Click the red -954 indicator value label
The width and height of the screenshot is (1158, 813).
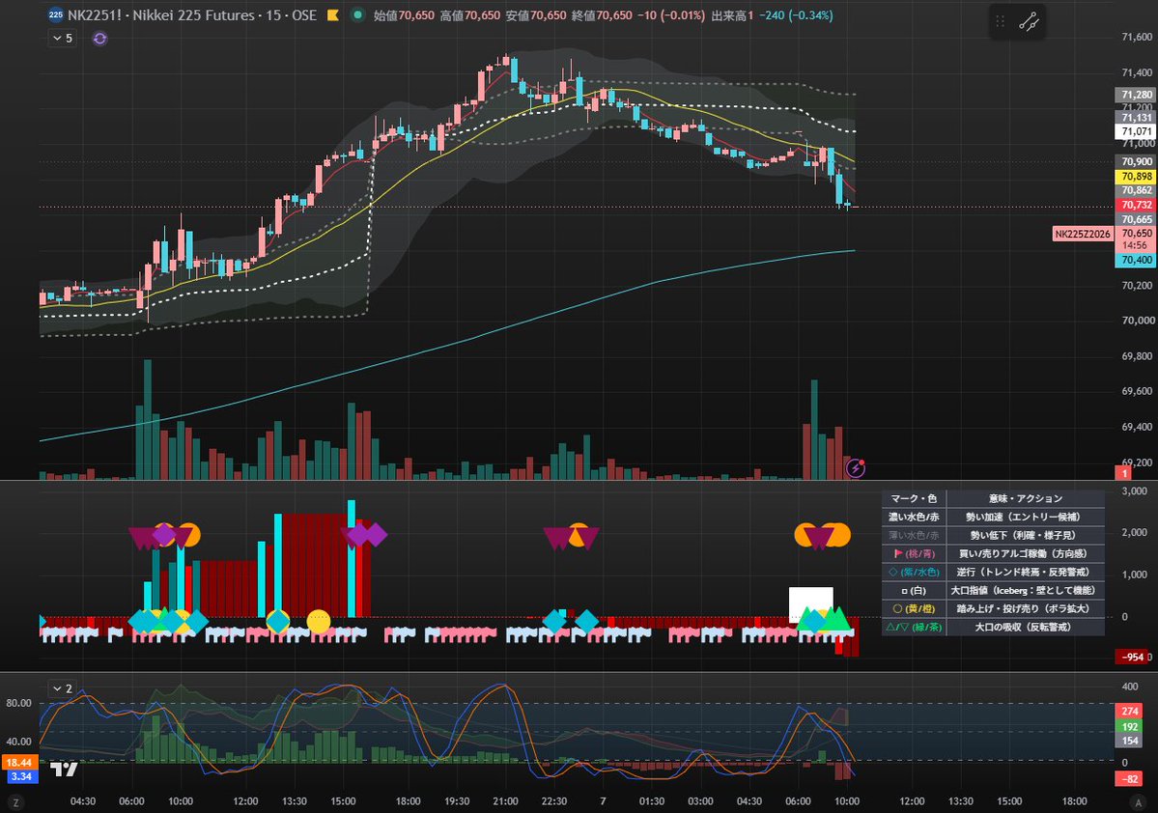click(x=1131, y=658)
